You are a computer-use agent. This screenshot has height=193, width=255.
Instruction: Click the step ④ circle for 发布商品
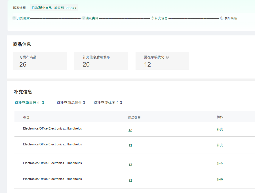click(222, 18)
